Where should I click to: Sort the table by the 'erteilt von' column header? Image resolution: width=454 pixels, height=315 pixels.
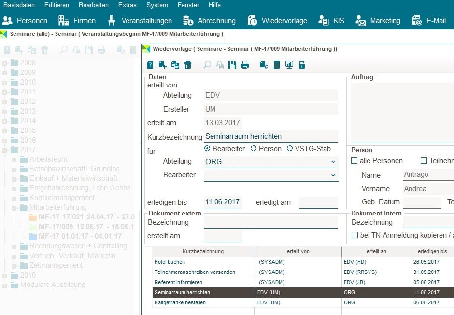click(298, 252)
